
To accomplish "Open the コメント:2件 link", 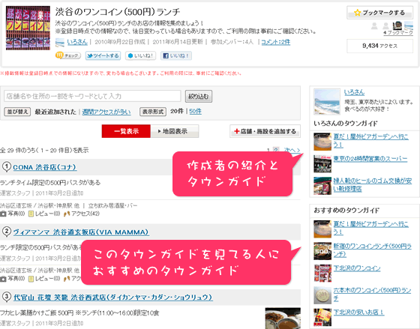I will [276, 42].
